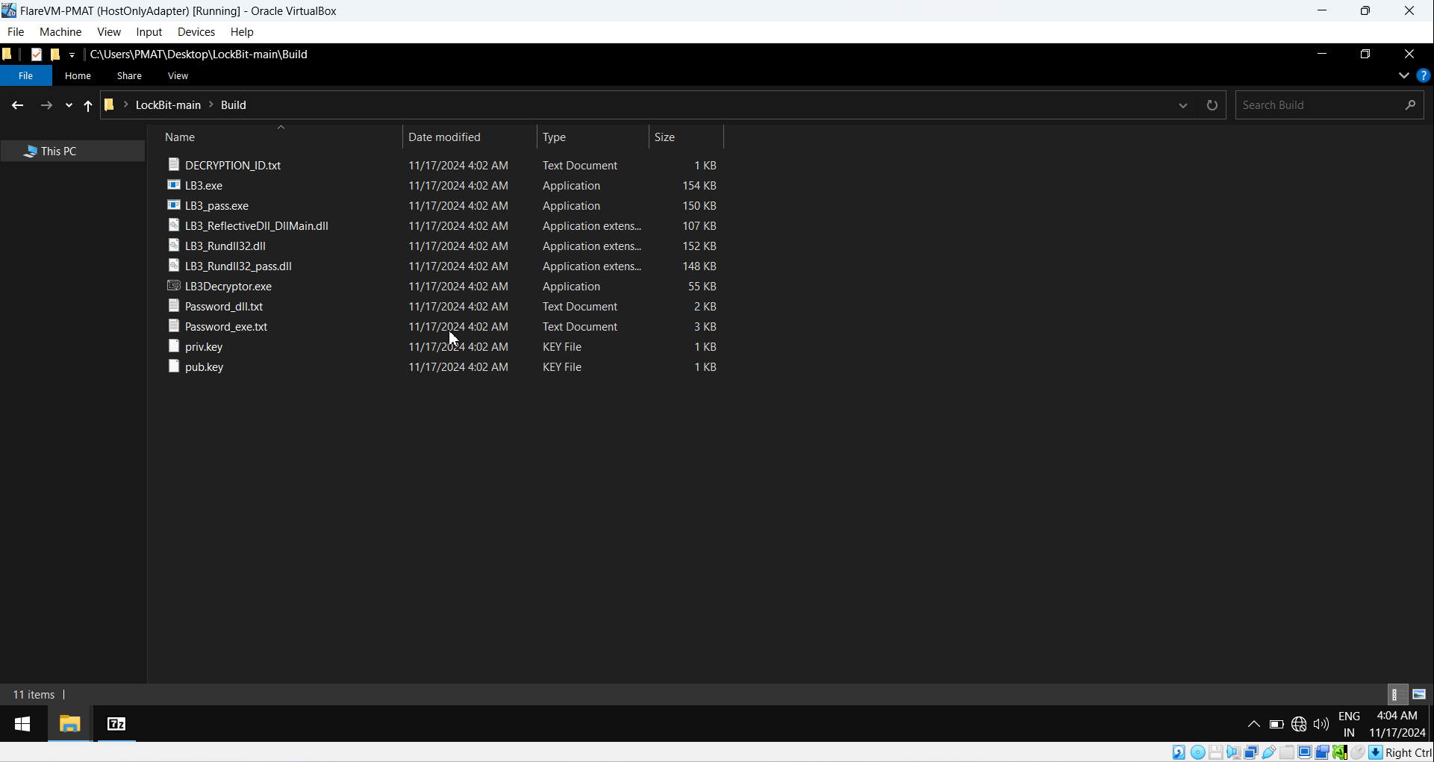This screenshot has width=1434, height=762.
Task: Click the network globe tray icon
Action: (1299, 724)
